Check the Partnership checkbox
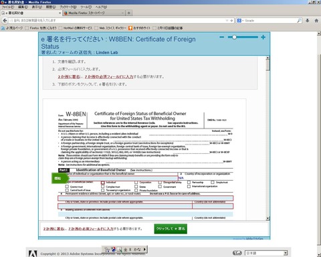The height and width of the screenshot is (257, 321). point(189,182)
